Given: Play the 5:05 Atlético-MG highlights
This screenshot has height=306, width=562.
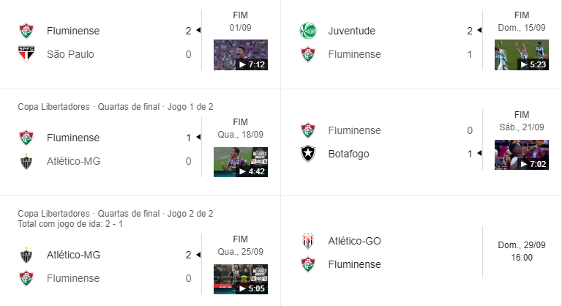Looking at the screenshot, I should click(x=241, y=279).
